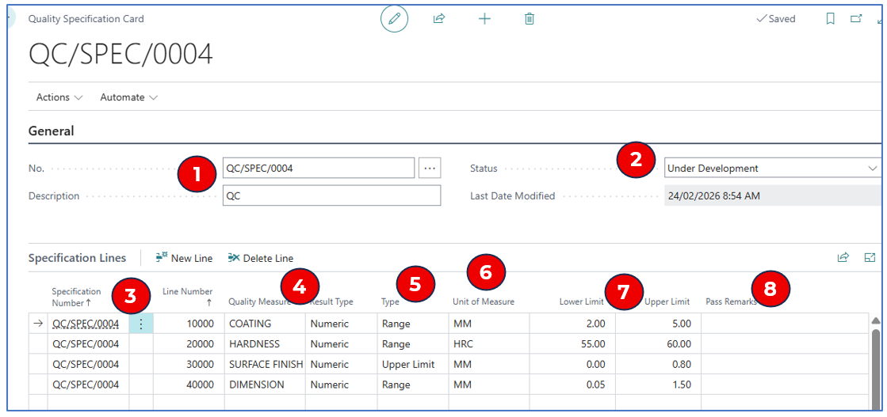Click the trash delete icon
The height and width of the screenshot is (417, 887).
point(530,18)
